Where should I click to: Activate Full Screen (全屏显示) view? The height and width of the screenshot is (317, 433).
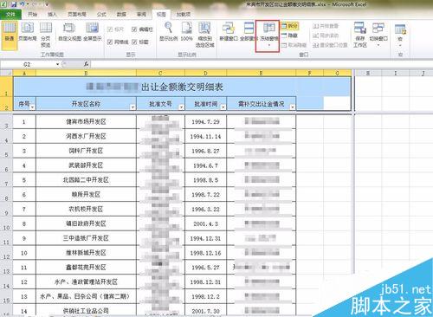92,32
